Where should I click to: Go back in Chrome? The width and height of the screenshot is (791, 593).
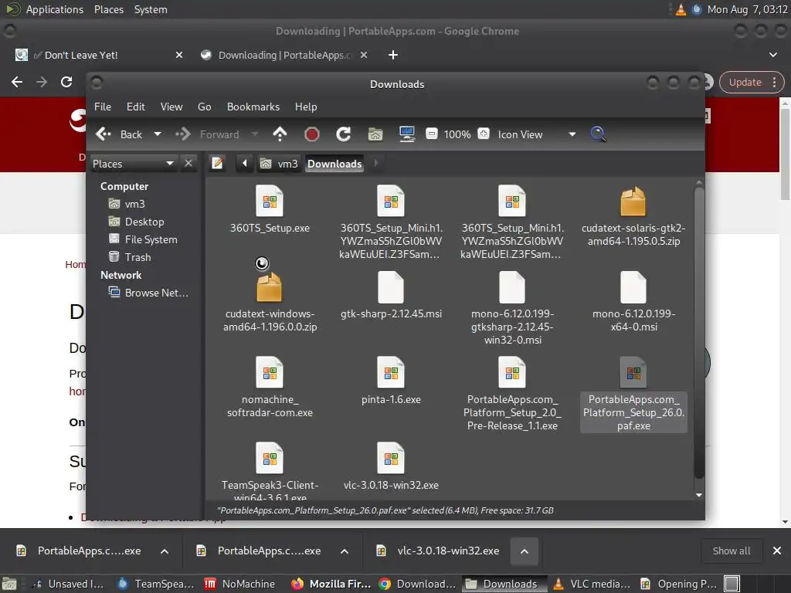(17, 82)
